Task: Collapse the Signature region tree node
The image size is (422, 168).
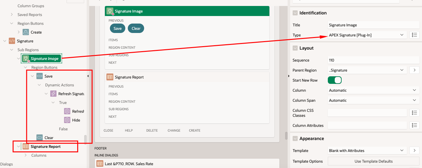Action: (x=5, y=41)
